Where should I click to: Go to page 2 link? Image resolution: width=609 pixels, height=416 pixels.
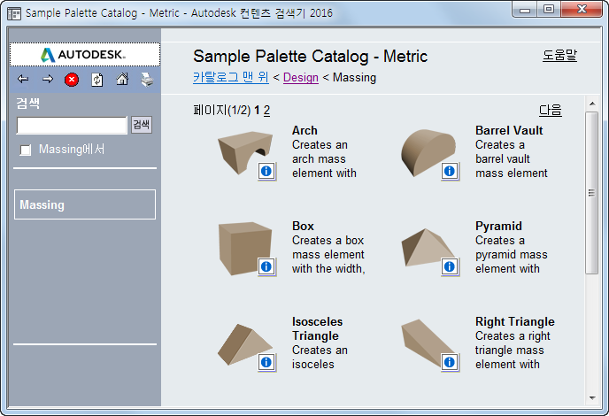click(266, 111)
